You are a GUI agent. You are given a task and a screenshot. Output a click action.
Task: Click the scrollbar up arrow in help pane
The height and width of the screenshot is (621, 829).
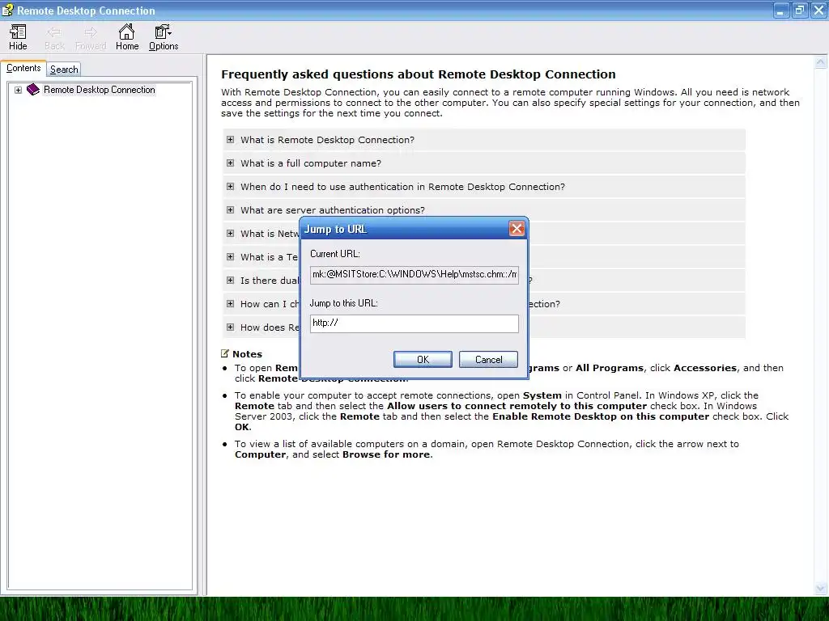pyautogui.click(x=821, y=62)
